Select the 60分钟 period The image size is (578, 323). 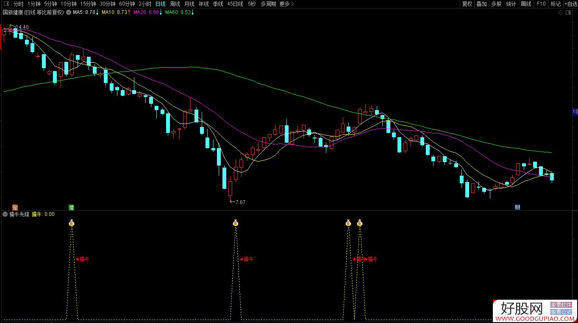pos(127,4)
